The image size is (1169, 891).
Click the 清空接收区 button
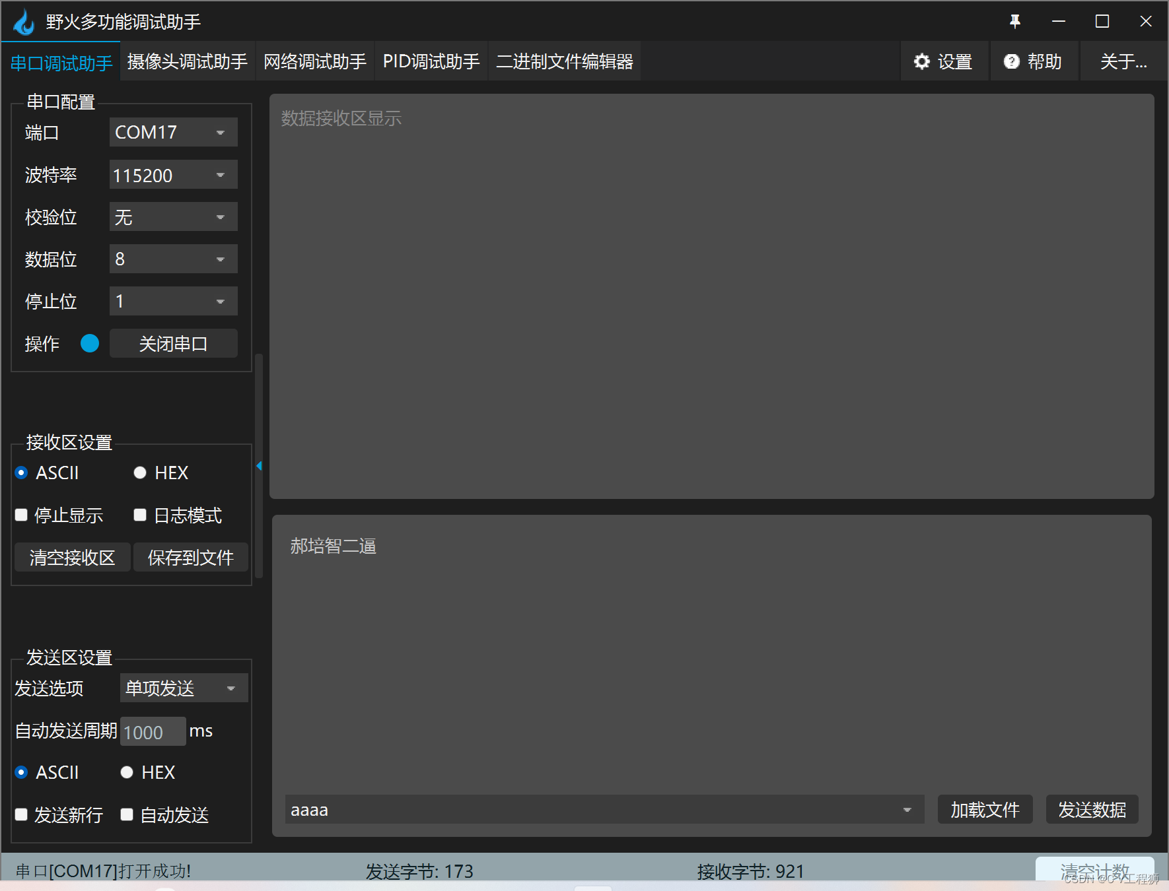[x=72, y=557]
